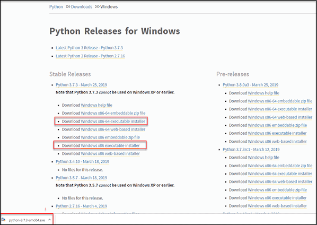Download x86-64 embeddable zip file under Python 3.7.3 stable
The image size is (317, 225).
113,113
